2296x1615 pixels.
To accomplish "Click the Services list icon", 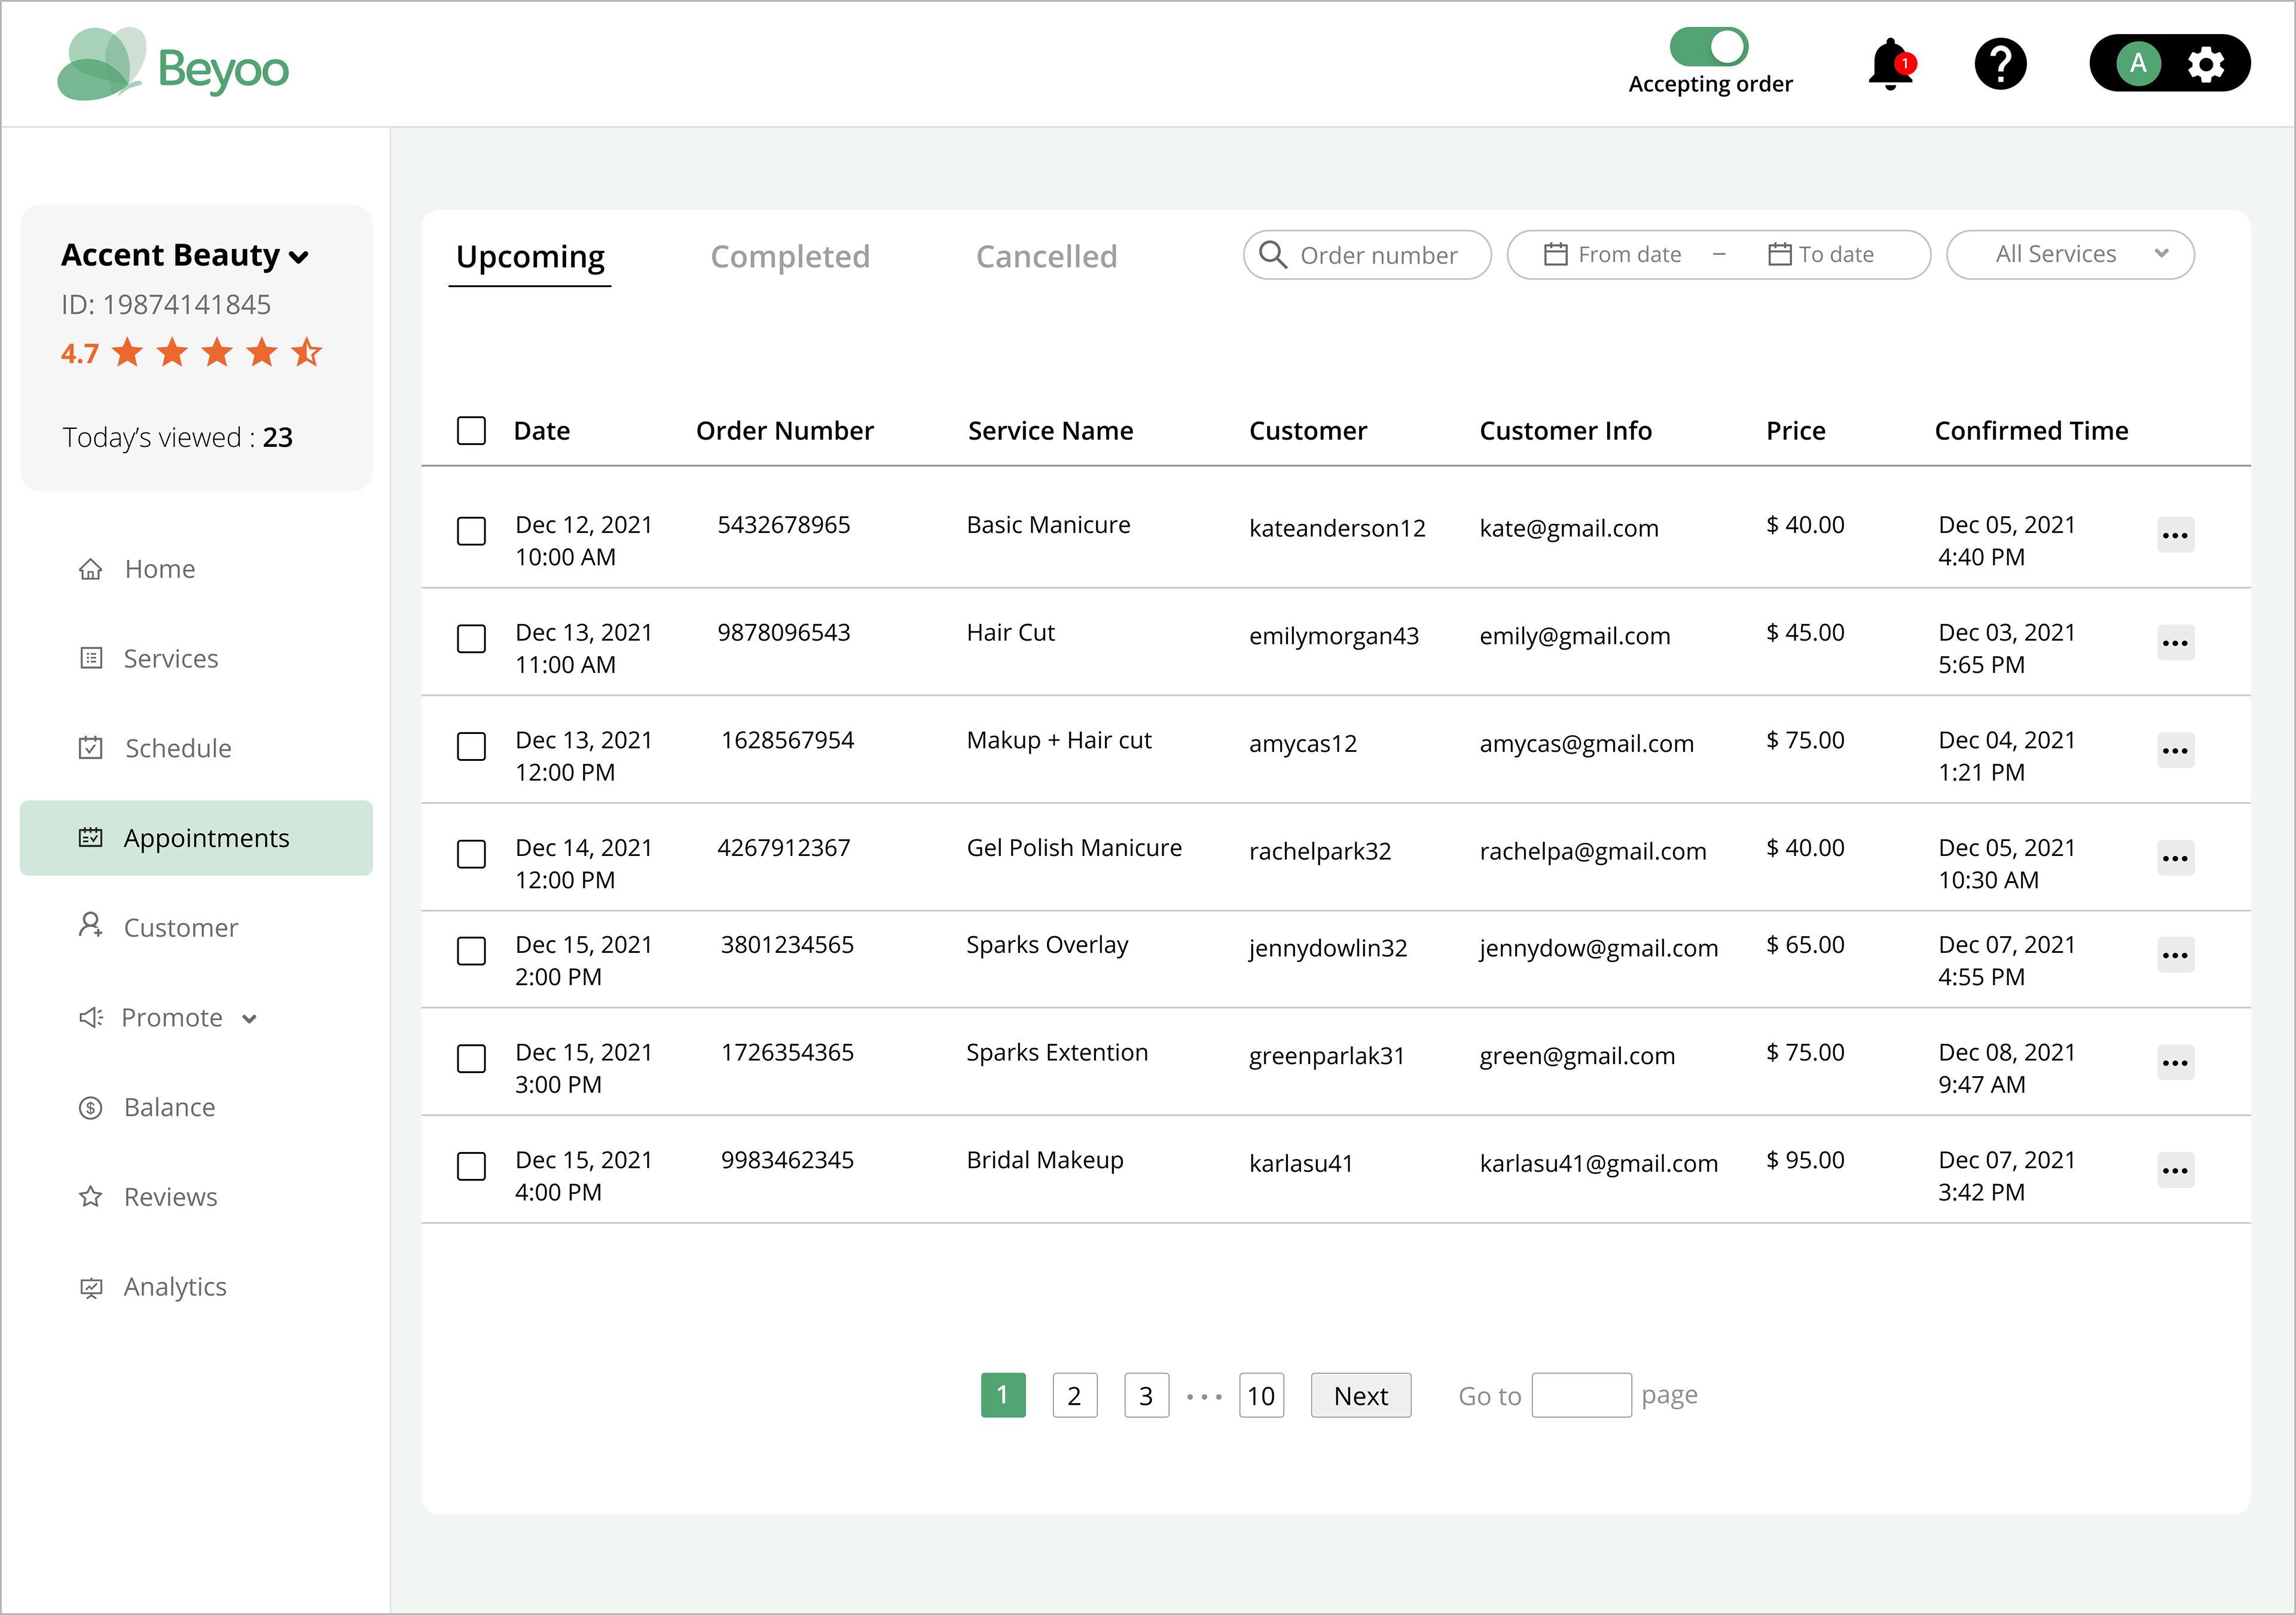I will pos(91,657).
